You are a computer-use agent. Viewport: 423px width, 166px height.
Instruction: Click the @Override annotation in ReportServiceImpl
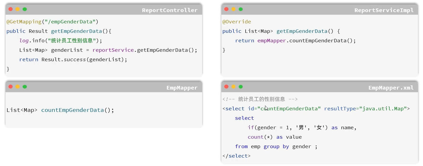237,22
